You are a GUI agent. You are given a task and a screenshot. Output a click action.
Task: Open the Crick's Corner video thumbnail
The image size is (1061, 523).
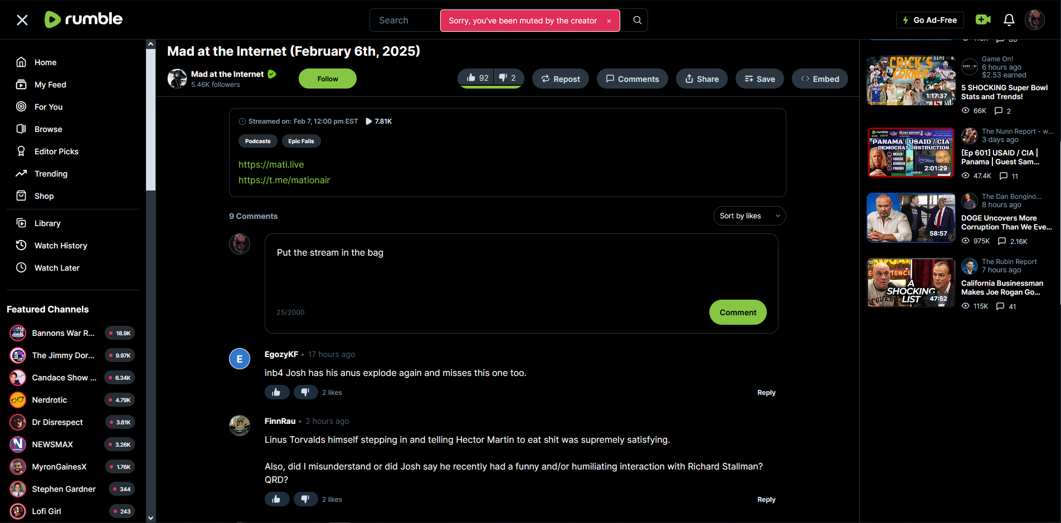[911, 81]
